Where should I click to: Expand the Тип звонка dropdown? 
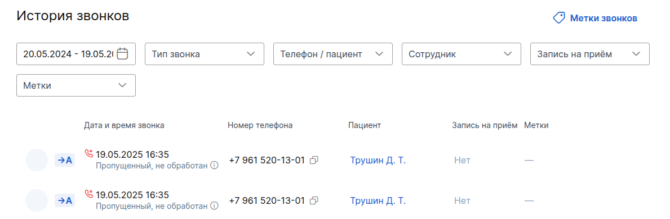205,54
